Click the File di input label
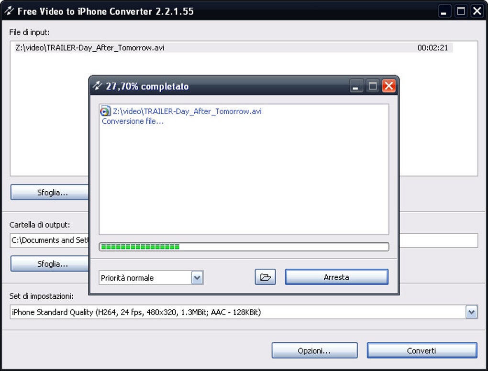 click(x=29, y=32)
